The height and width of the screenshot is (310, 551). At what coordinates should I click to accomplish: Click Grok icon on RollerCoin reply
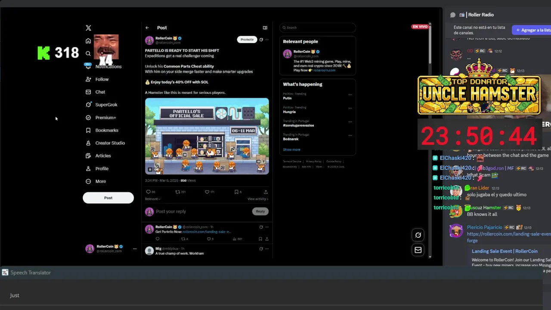tap(261, 227)
